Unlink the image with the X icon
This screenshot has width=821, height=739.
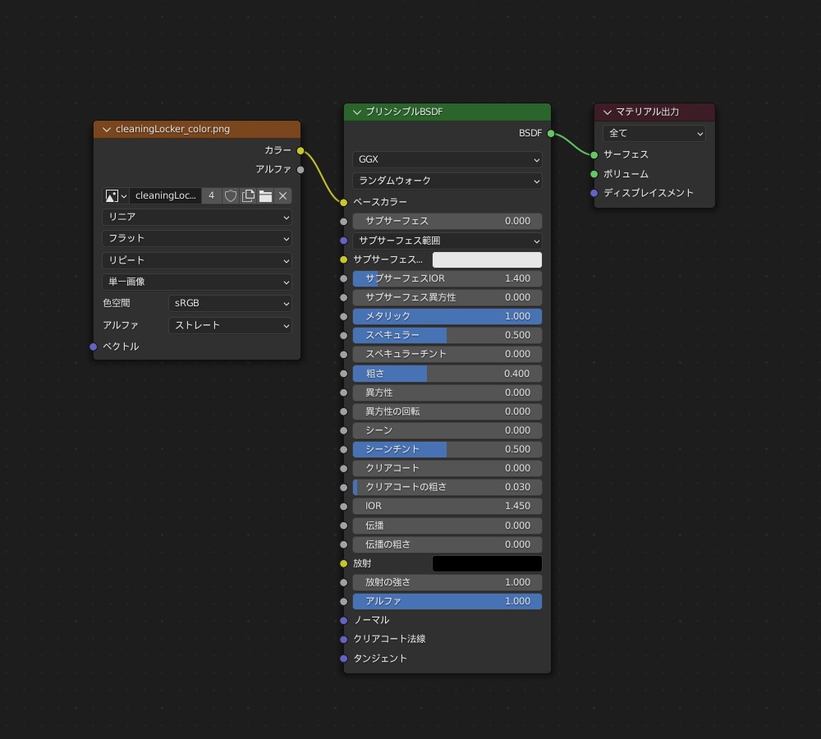pos(282,196)
